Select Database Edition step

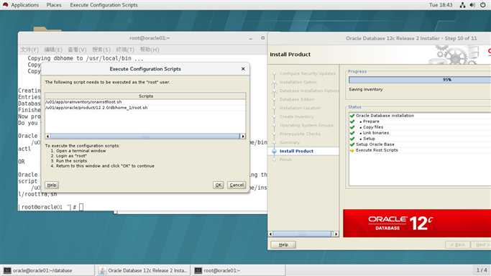pyautogui.click(x=297, y=99)
